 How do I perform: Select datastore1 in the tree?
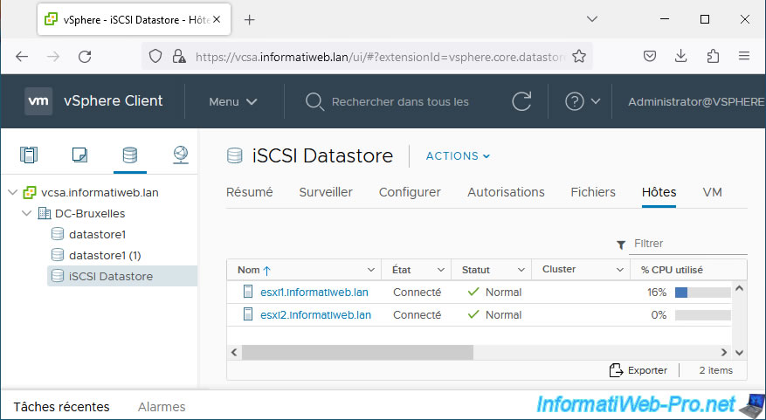[97, 234]
